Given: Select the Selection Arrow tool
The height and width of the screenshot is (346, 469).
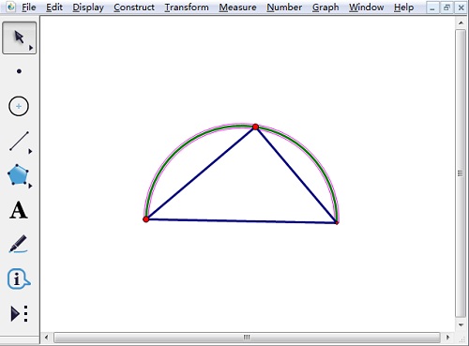Looking at the screenshot, I should tap(19, 38).
